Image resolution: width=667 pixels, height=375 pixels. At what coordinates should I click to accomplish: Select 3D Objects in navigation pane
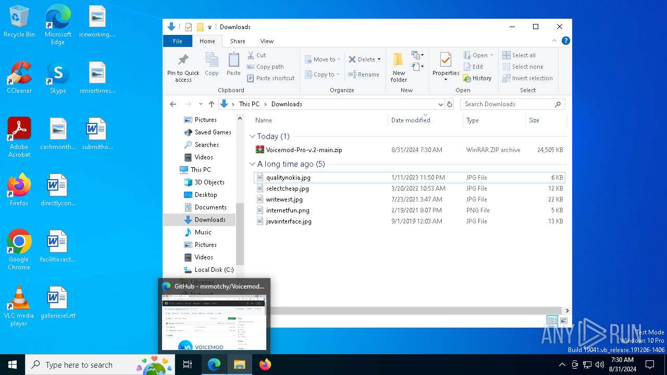point(204,182)
